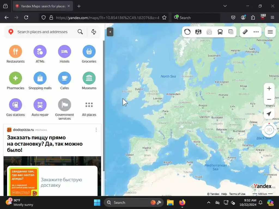
Task: Open the dodopizza.ru advertiser link
Action: [23, 130]
